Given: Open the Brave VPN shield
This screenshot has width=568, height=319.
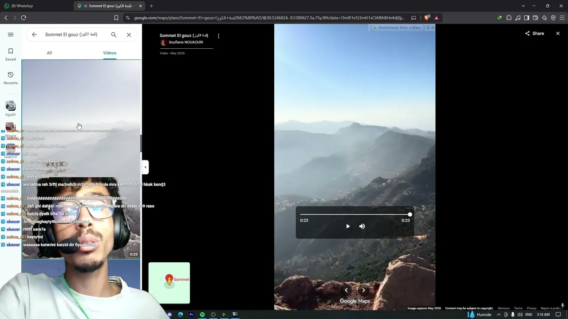Looking at the screenshot, I should coord(553,18).
